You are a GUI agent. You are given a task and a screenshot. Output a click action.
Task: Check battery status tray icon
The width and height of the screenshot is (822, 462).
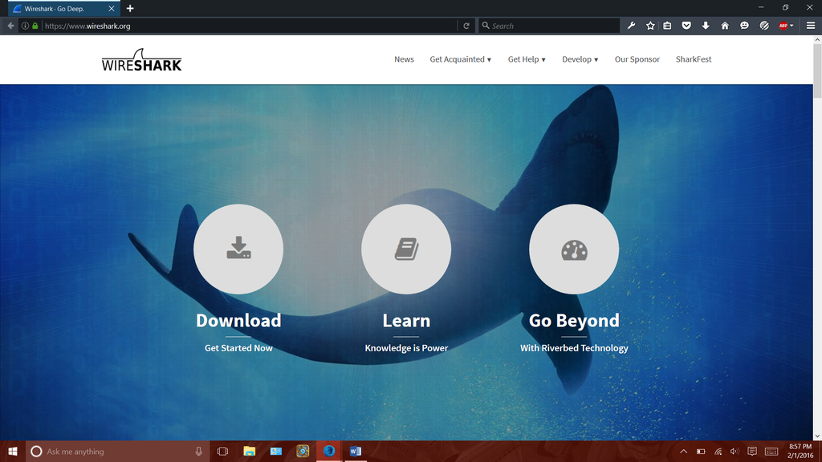(701, 451)
